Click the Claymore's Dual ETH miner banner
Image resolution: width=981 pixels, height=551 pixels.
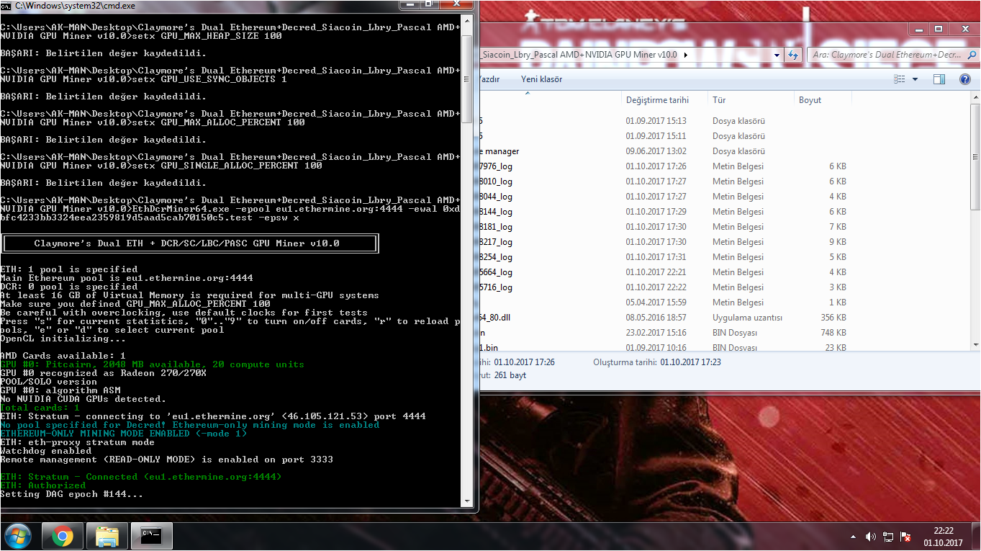[x=189, y=243]
